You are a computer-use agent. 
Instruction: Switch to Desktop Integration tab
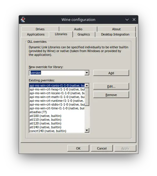(x=115, y=34)
